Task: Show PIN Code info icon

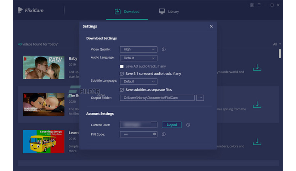Action: [x=164, y=134]
